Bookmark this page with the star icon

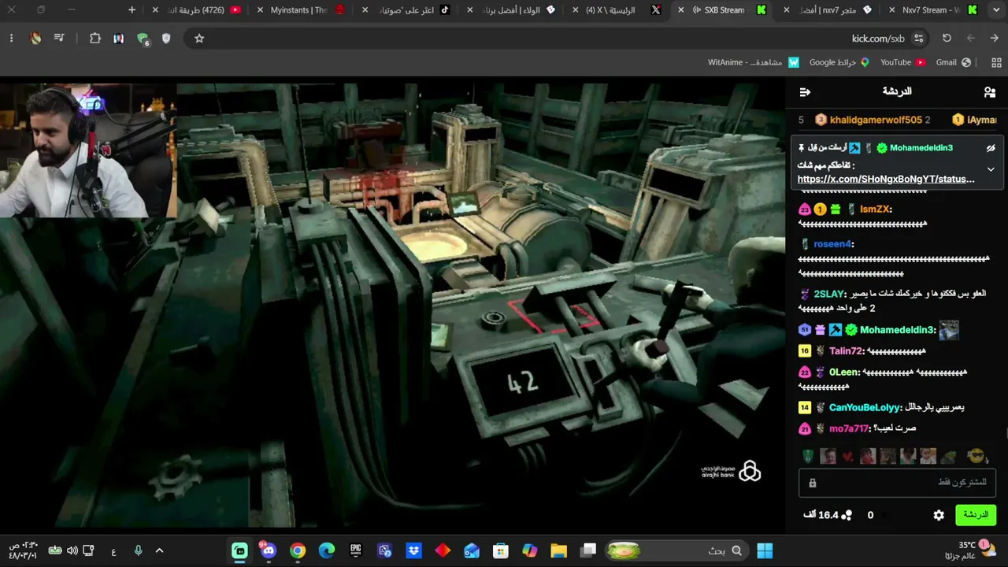199,39
